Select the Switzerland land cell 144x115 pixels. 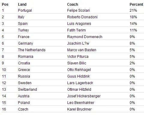(27, 90)
